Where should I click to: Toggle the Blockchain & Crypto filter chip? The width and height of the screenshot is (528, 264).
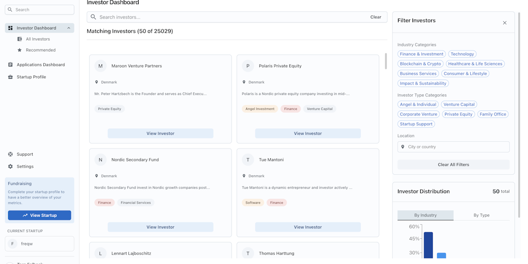420,64
